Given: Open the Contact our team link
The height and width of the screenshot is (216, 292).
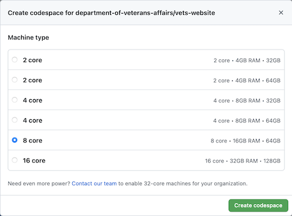Looking at the screenshot, I should pos(94,184).
